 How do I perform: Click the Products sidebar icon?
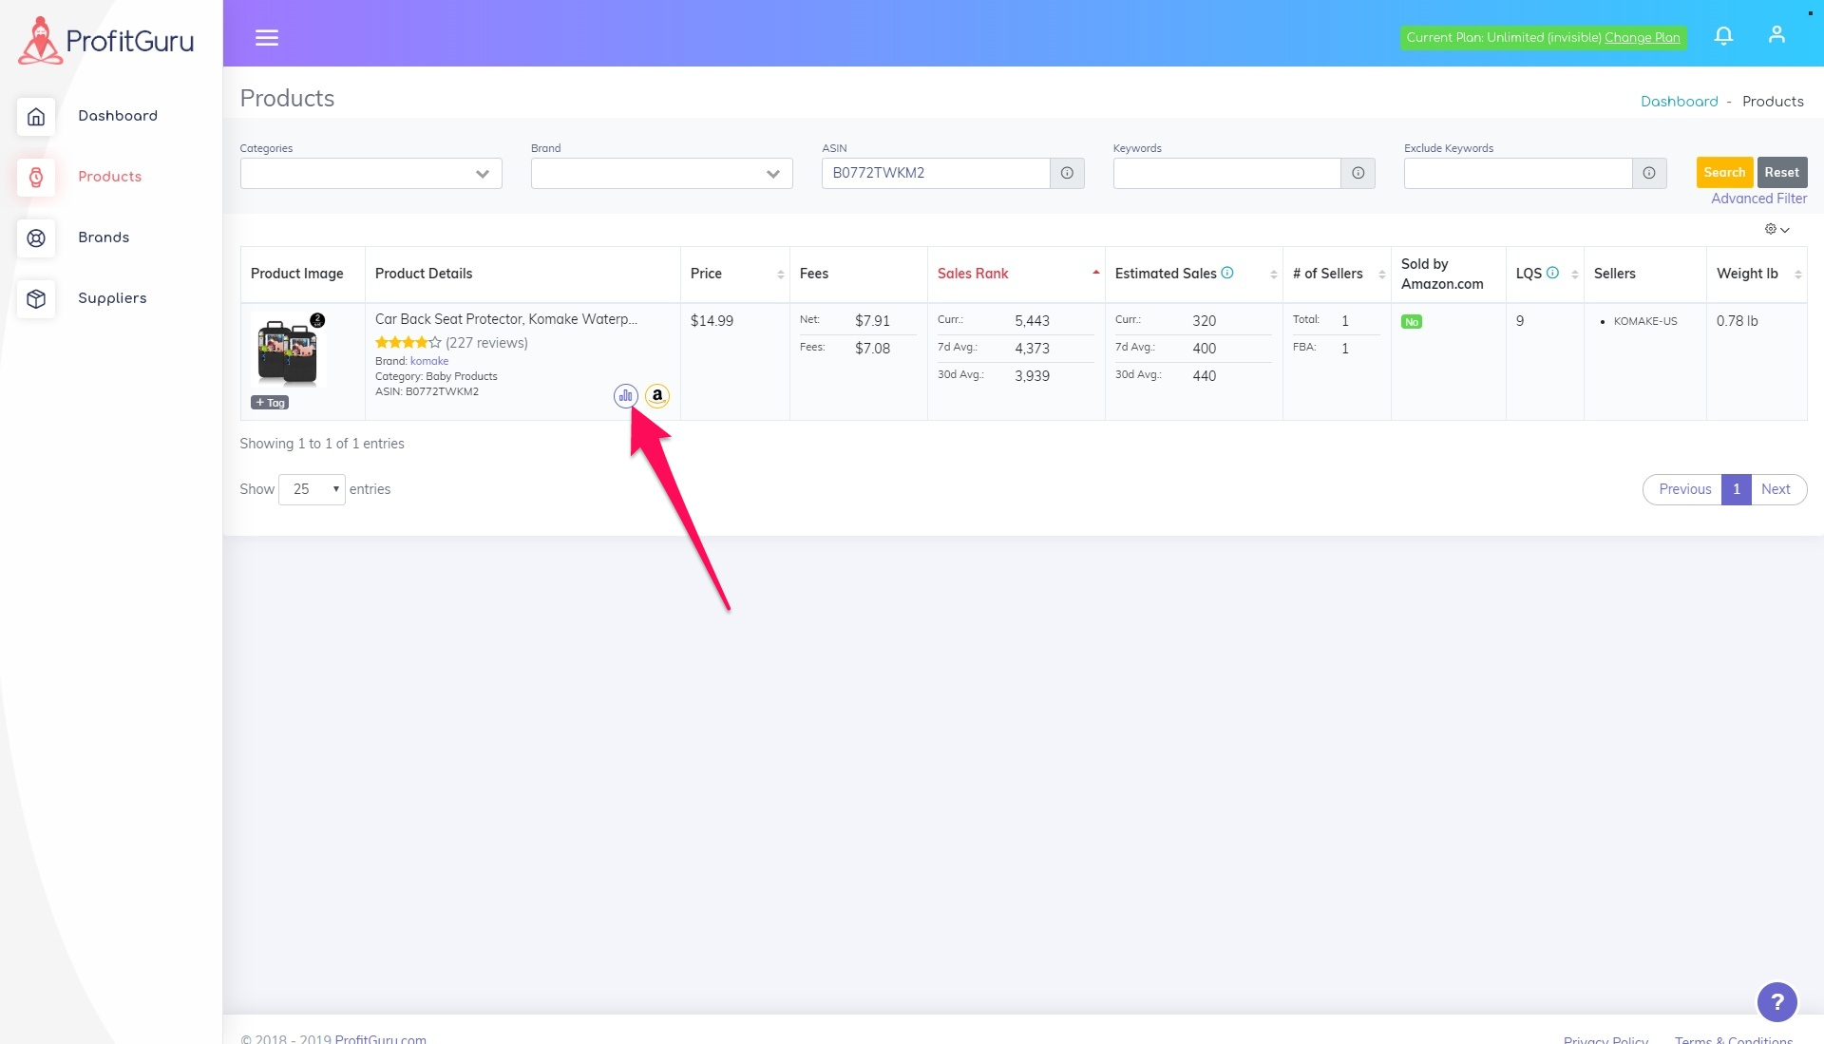click(36, 178)
